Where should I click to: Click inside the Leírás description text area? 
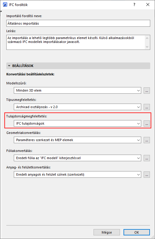coord(76,42)
